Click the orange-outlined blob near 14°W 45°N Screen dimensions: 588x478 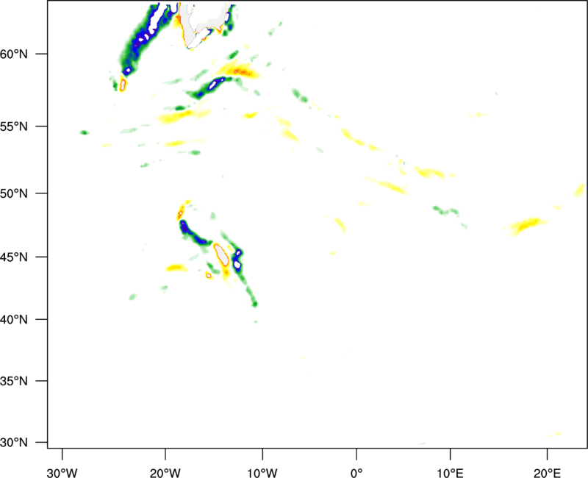(x=222, y=254)
